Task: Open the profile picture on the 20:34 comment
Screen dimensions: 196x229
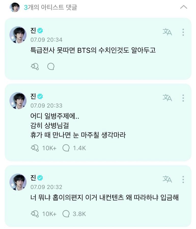Action: pos(18,35)
